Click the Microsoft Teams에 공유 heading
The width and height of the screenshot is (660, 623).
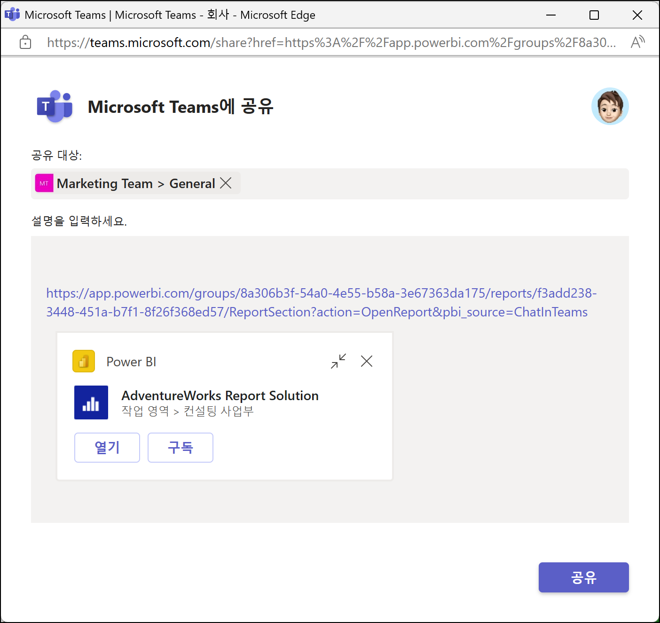(181, 107)
